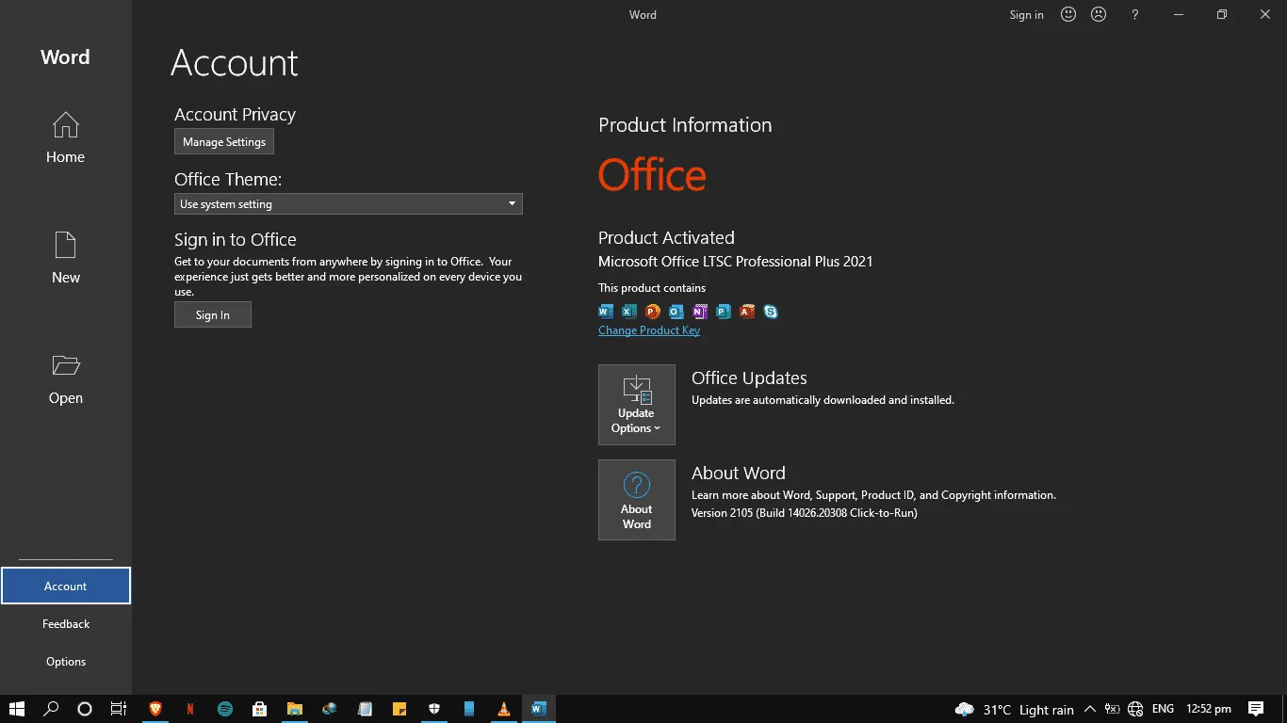Expand the Office Theme dropdown
Image resolution: width=1287 pixels, height=723 pixels.
point(349,203)
